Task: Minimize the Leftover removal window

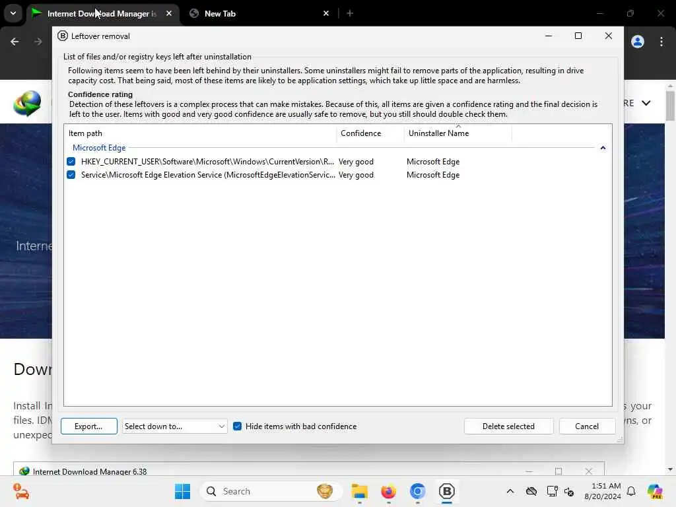Action: tap(549, 36)
